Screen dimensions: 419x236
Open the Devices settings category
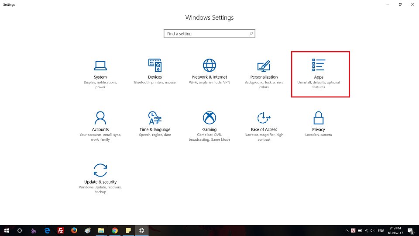(155, 72)
